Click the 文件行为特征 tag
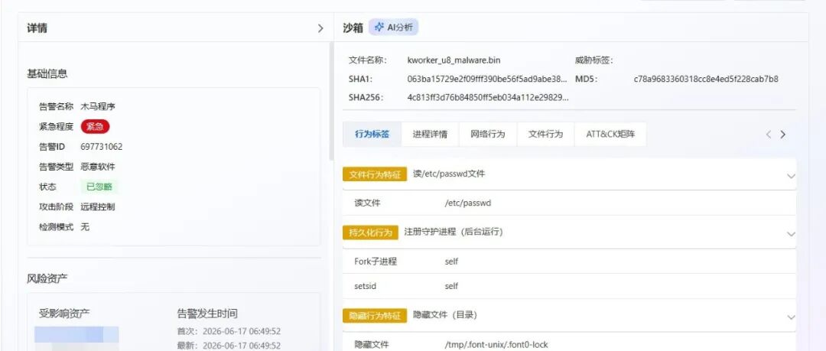This screenshot has width=826, height=351. (375, 174)
